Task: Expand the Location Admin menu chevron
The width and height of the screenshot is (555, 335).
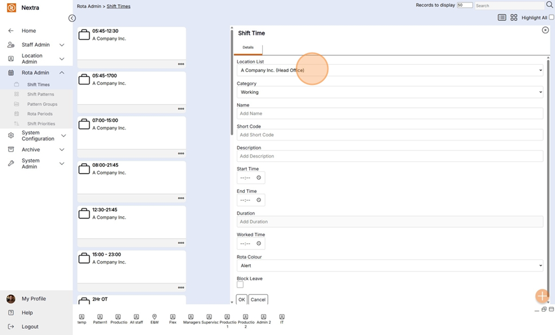Action: [62, 59]
